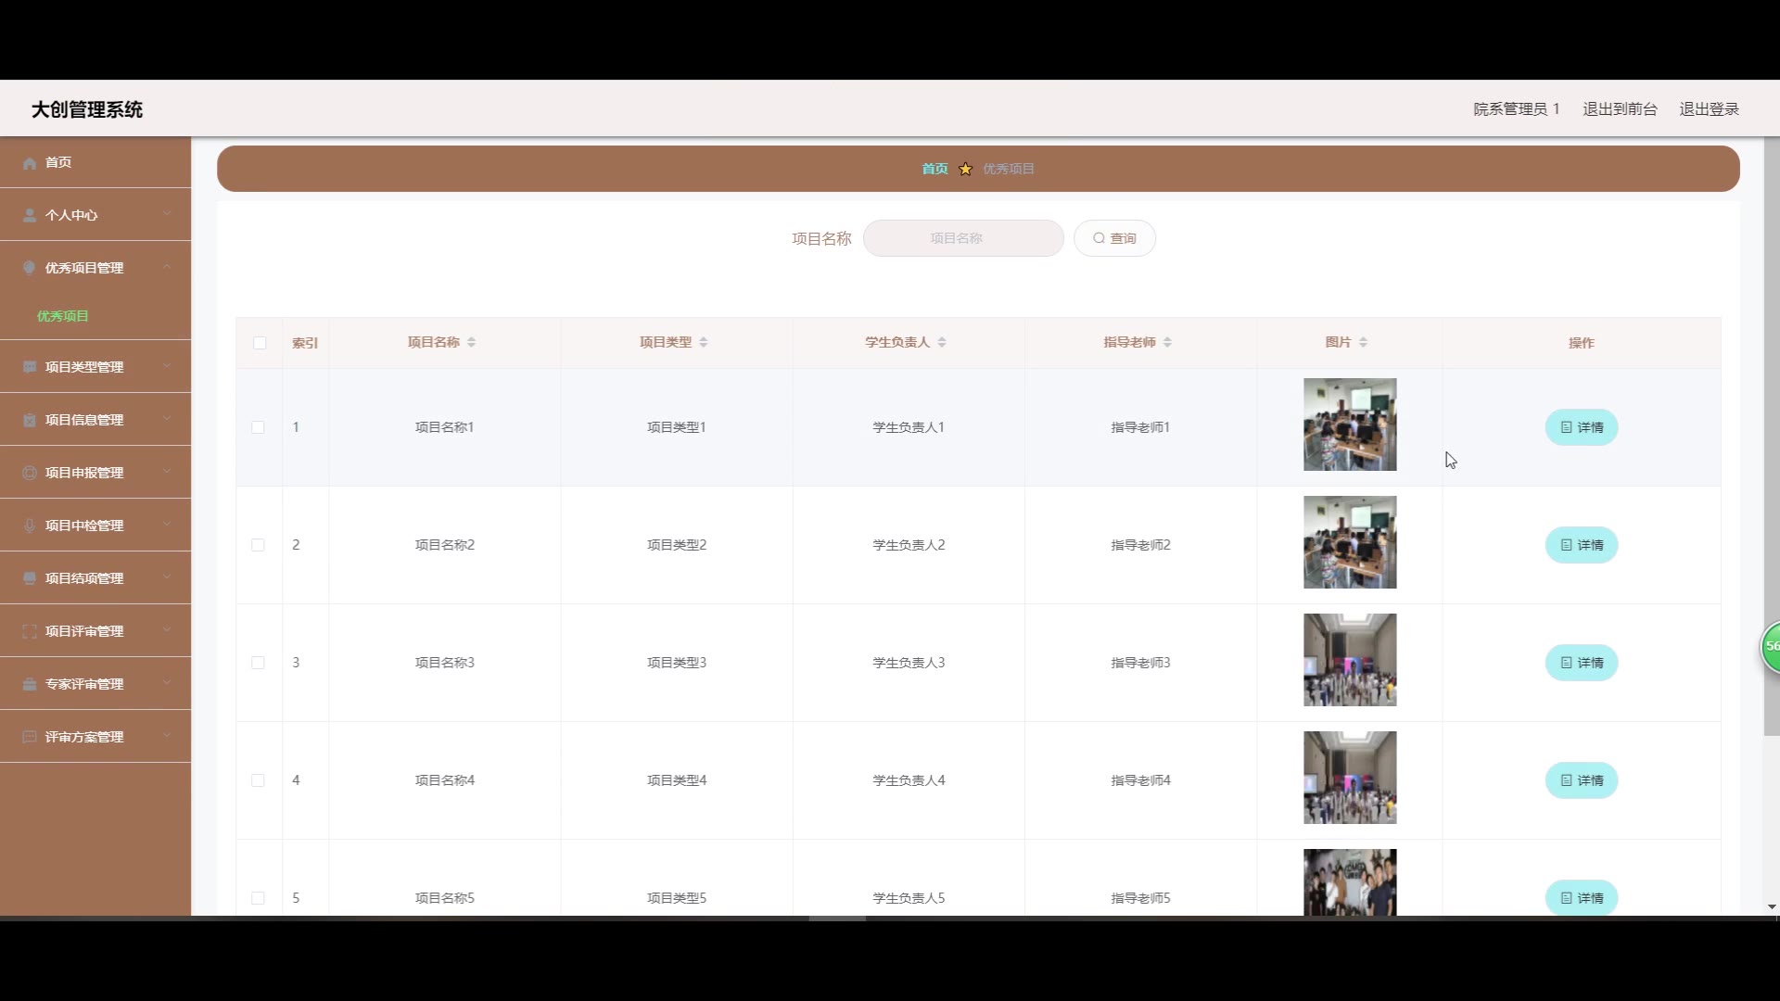
Task: Open the image thumbnail for 项目名称1
Action: coord(1350,424)
